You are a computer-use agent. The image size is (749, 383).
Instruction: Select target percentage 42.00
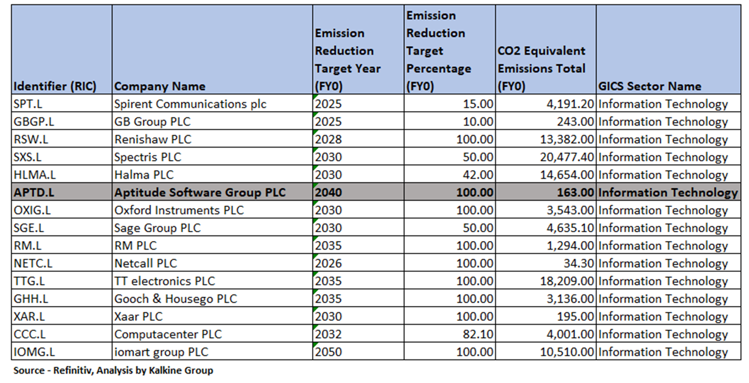[x=450, y=174]
